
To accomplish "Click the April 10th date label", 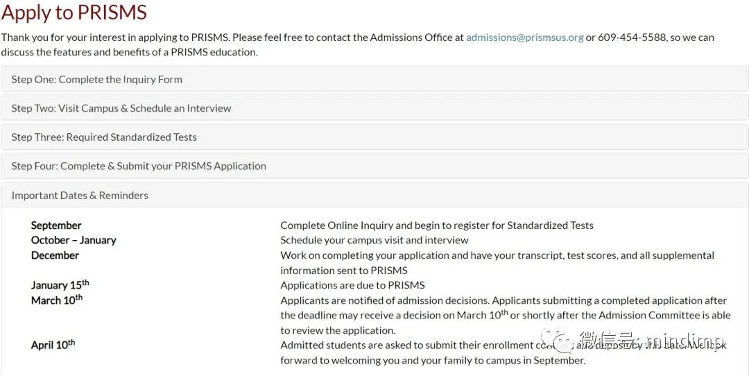I will pos(53,345).
